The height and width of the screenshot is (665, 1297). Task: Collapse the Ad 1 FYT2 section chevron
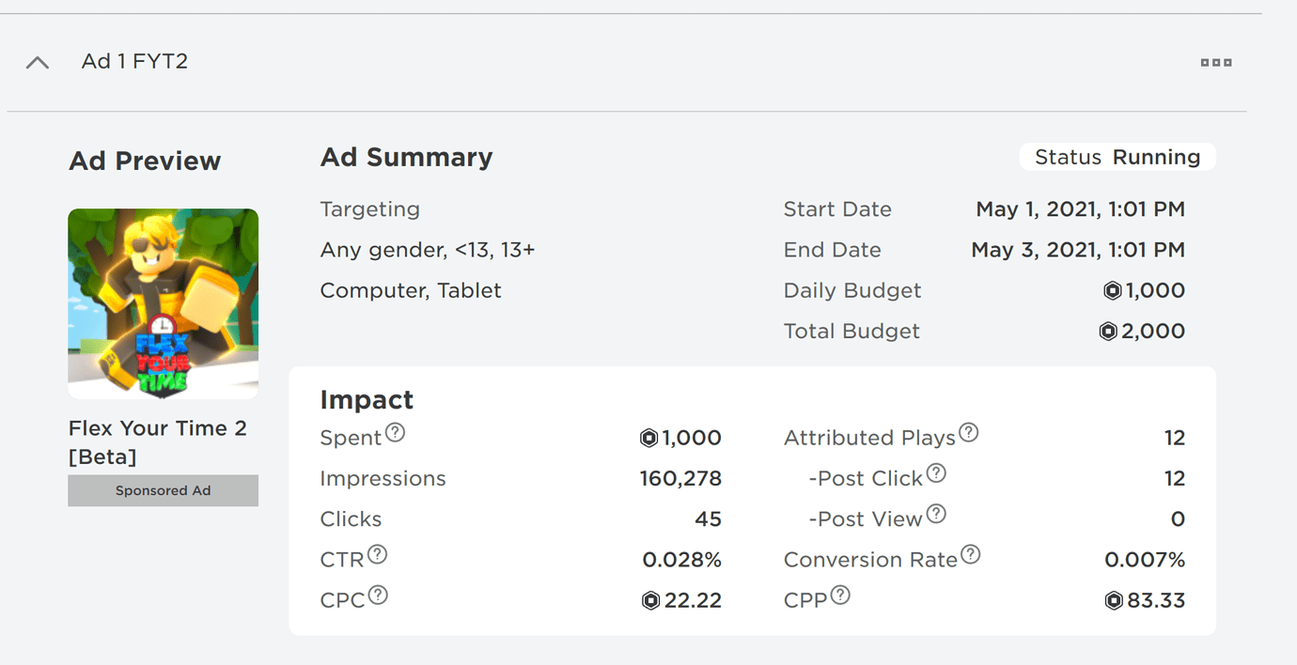tap(38, 63)
